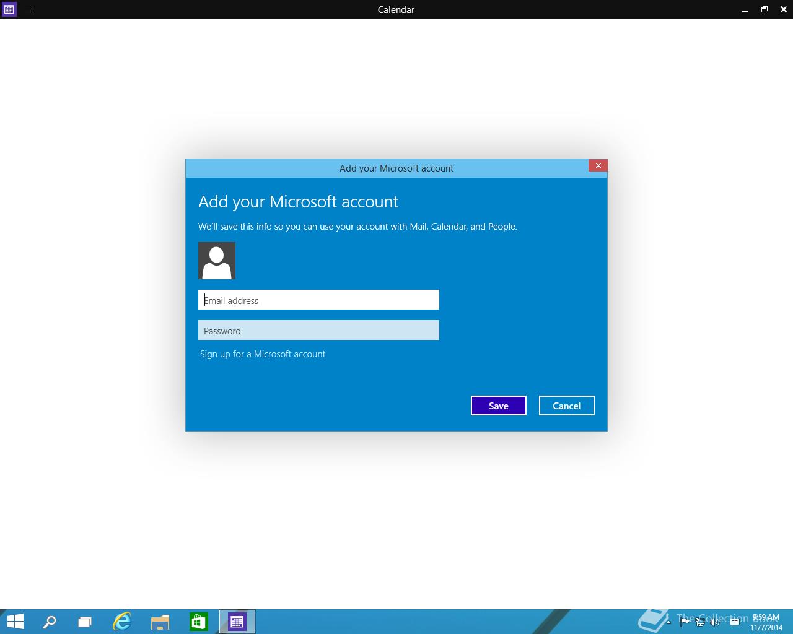Viewport: 793px width, 634px height.
Task: Click the volume speaker tray icon
Action: point(715,622)
